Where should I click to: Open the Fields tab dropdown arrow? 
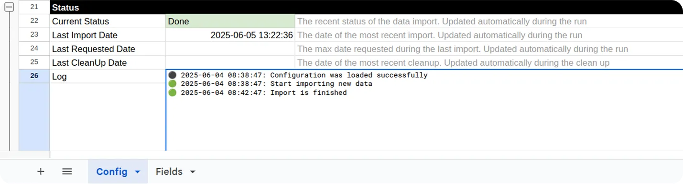193,172
